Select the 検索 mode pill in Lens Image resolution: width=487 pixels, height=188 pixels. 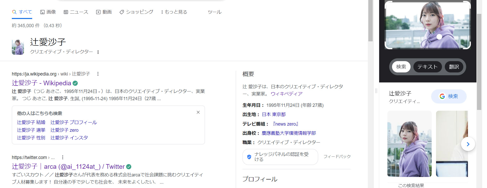click(401, 67)
